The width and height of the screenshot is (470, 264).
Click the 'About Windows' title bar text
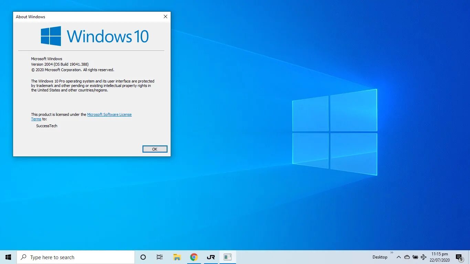click(x=30, y=16)
